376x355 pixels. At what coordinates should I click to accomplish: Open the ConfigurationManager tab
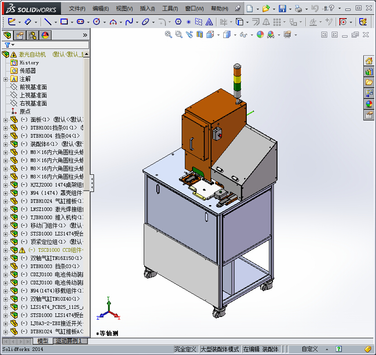[x=33, y=36]
